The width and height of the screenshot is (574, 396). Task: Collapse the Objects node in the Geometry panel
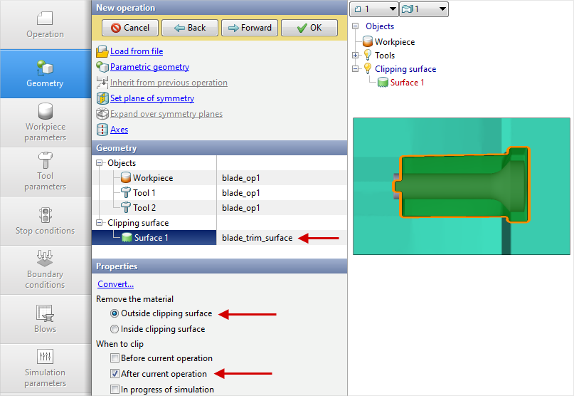[99, 163]
